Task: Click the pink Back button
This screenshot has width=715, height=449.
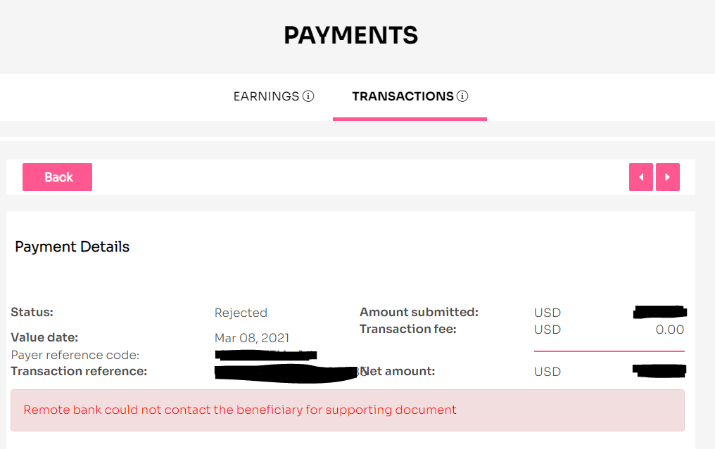Action: point(58,177)
